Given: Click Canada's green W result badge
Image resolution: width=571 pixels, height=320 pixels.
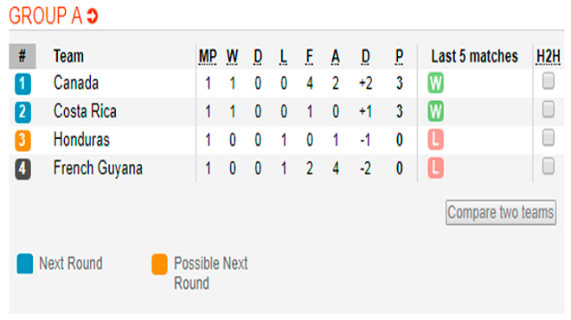Looking at the screenshot, I should 435,83.
